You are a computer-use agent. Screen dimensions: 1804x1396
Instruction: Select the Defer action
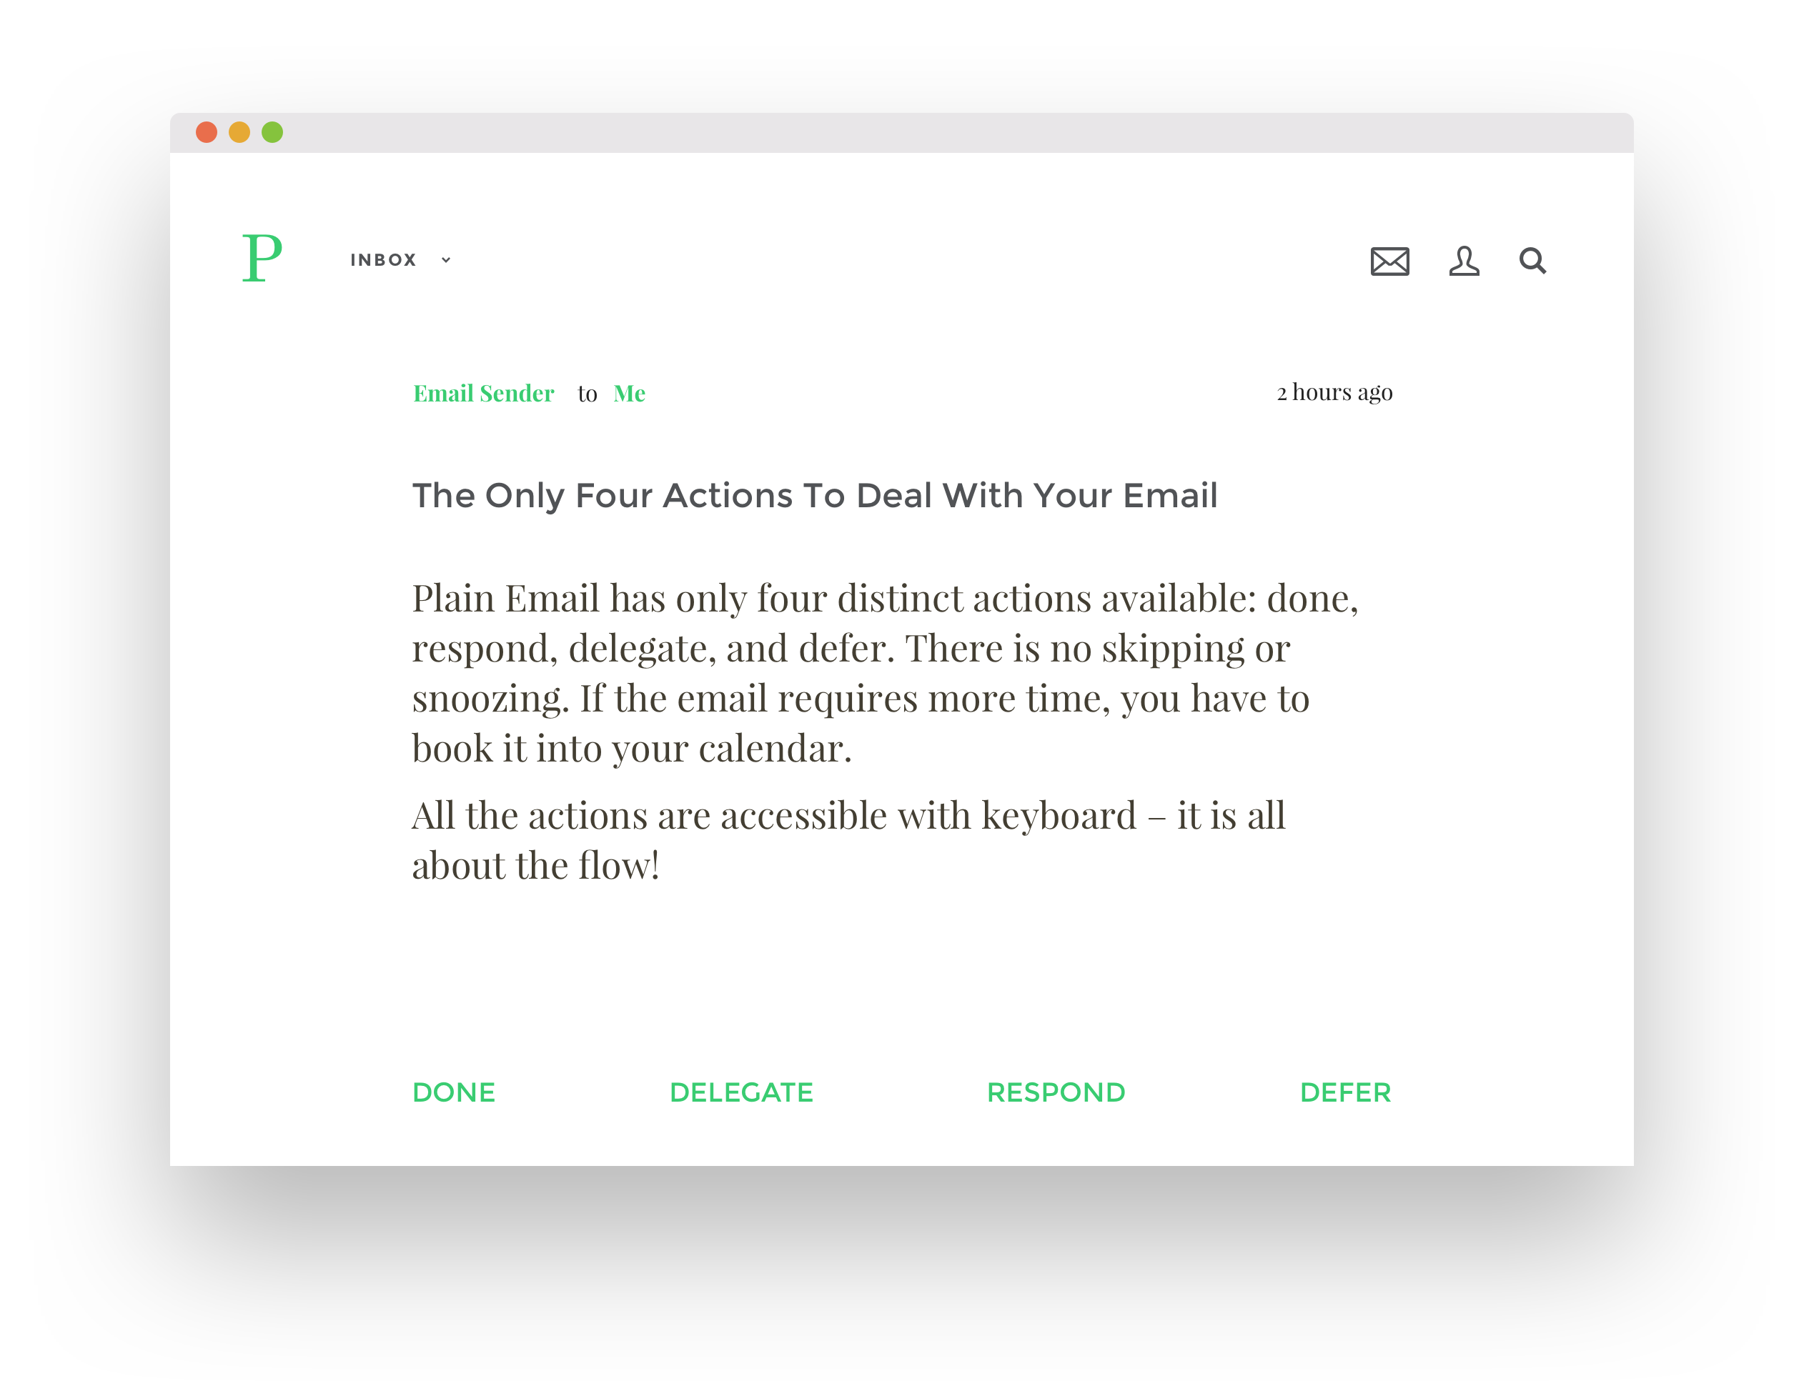[x=1344, y=1092]
